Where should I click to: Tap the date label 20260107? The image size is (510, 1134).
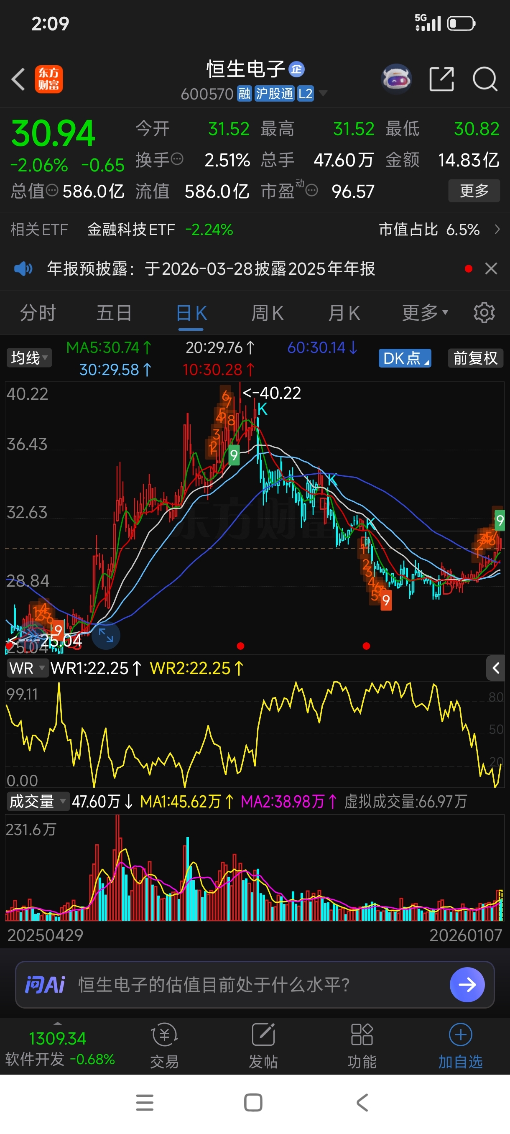pyautogui.click(x=465, y=935)
